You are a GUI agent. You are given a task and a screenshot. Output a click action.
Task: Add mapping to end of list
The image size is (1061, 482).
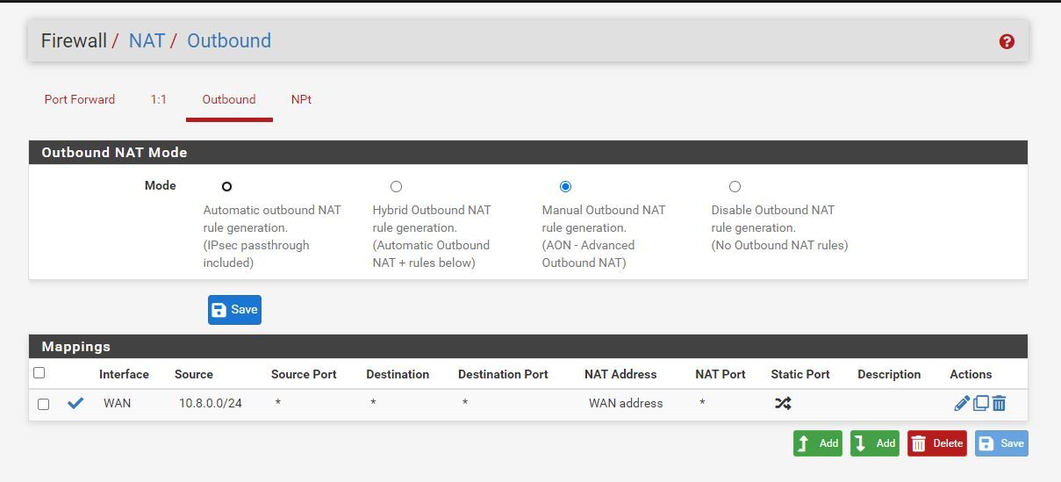[x=874, y=443]
